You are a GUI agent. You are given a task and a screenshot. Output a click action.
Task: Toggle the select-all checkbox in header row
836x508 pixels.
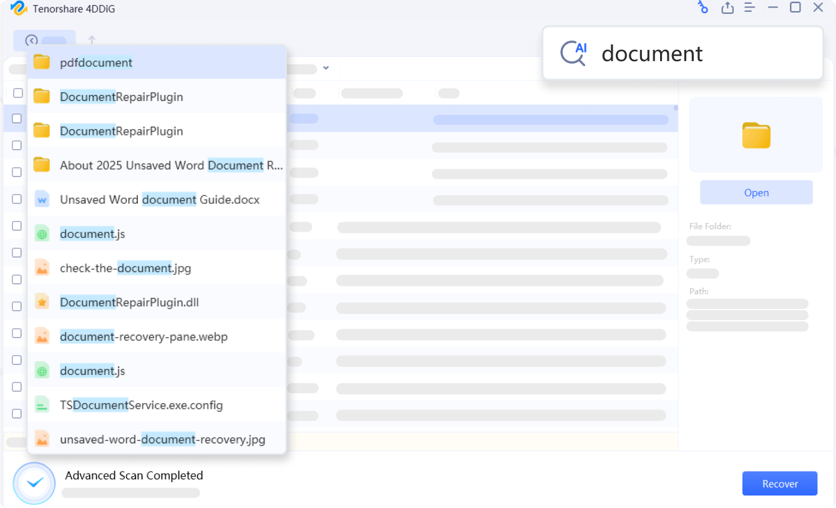pos(18,93)
